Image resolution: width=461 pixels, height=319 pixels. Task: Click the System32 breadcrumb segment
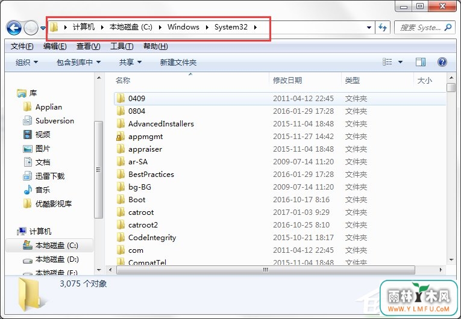[231, 27]
